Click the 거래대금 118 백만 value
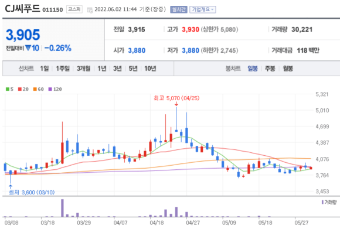The width and height of the screenshot is (340, 229). [308, 50]
